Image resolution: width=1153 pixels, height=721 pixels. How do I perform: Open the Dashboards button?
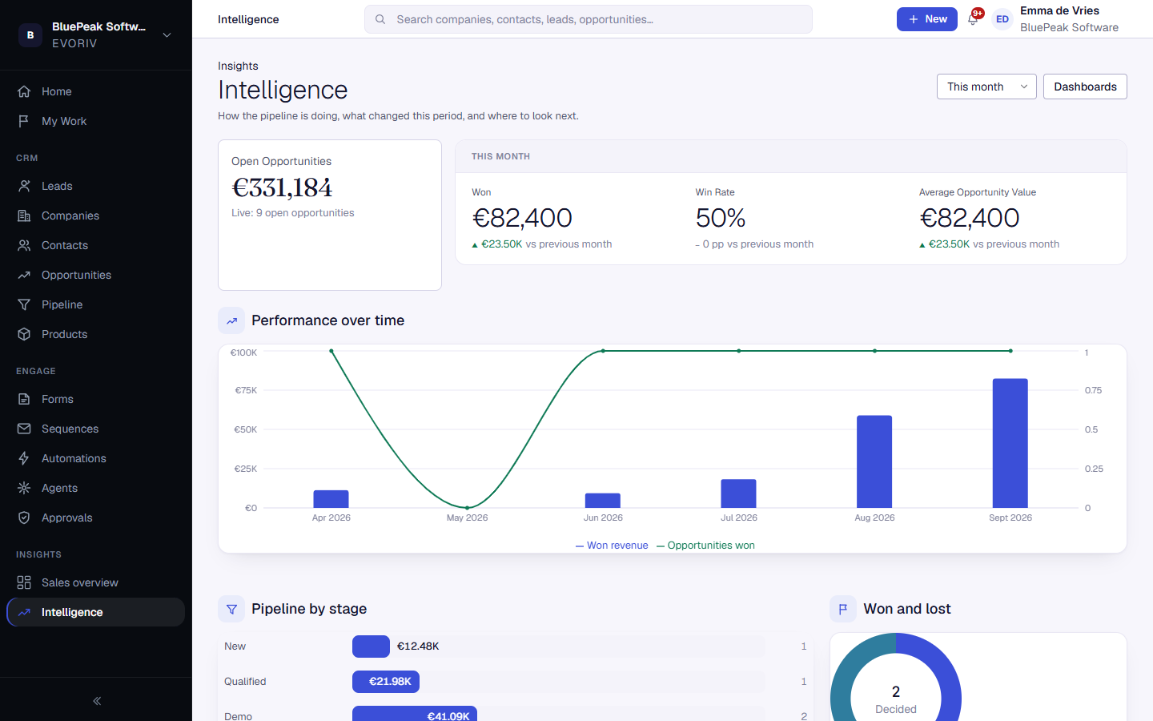[x=1085, y=87]
